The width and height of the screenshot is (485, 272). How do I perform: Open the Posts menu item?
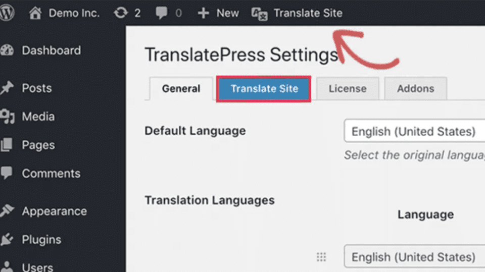click(x=37, y=88)
